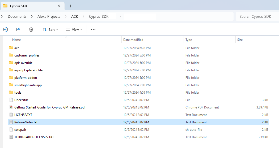279x148 pixels.
Task: Expand chevron after Documents breadcrumb
Action: pos(32,16)
